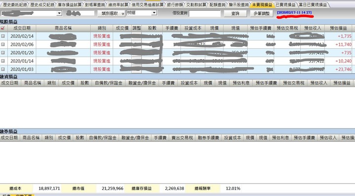Sort 現股損益 by 成交日期 column
This screenshot has height=196, width=355.
(22, 28)
